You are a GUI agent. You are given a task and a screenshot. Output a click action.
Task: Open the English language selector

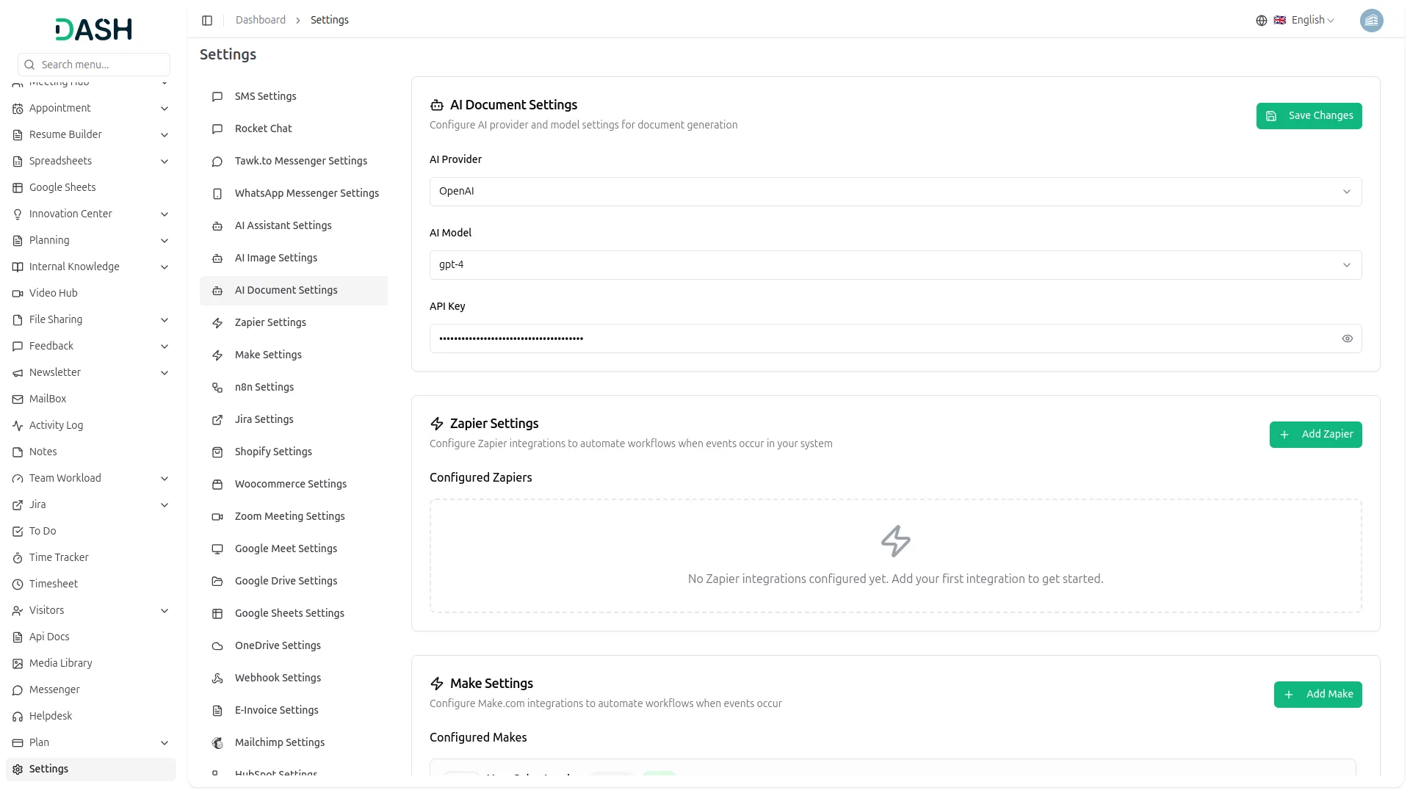tap(1306, 20)
